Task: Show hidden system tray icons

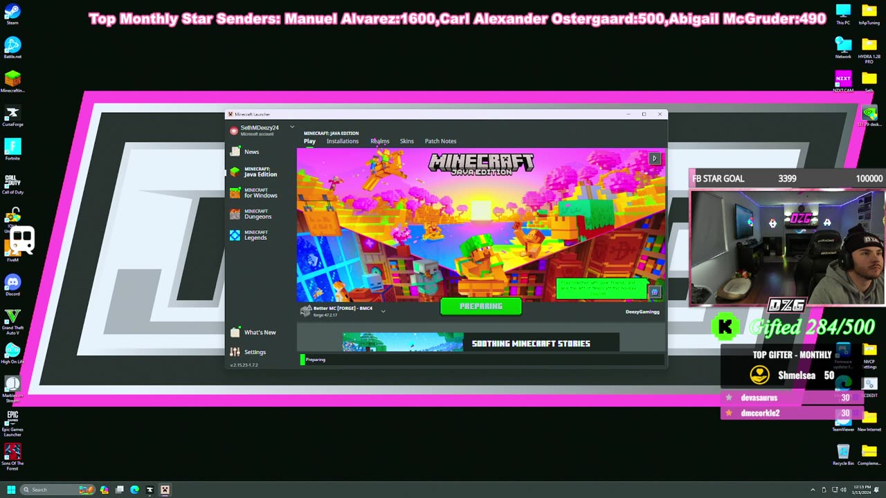Action: pos(813,490)
